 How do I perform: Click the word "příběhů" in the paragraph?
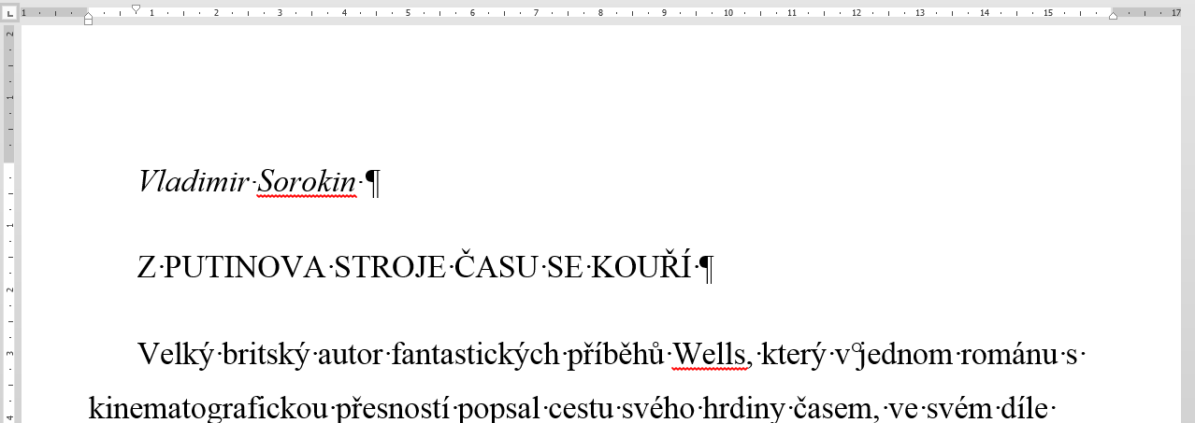[x=616, y=355]
